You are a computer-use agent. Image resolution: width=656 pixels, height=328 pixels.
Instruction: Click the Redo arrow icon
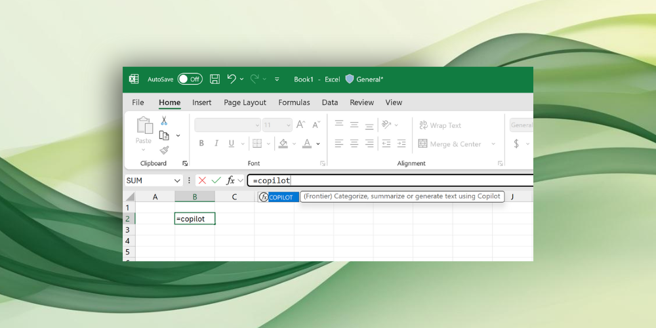(255, 79)
